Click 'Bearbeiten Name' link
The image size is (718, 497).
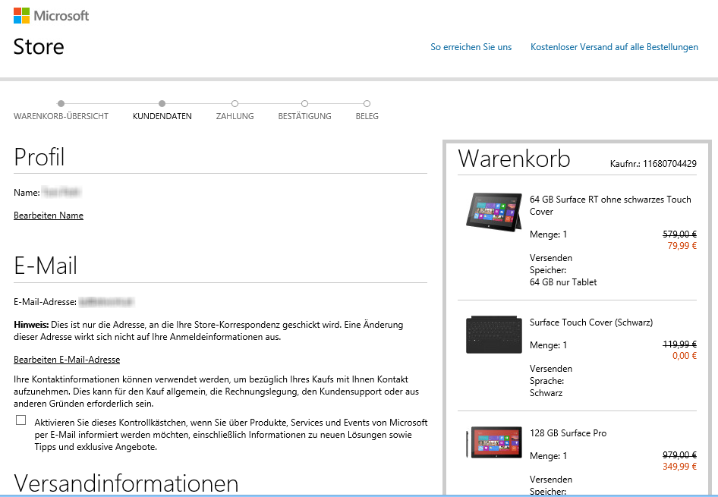(x=49, y=215)
